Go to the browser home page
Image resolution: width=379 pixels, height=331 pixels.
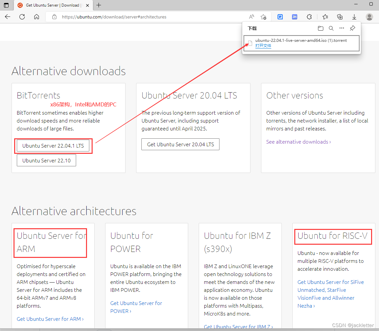click(x=37, y=17)
